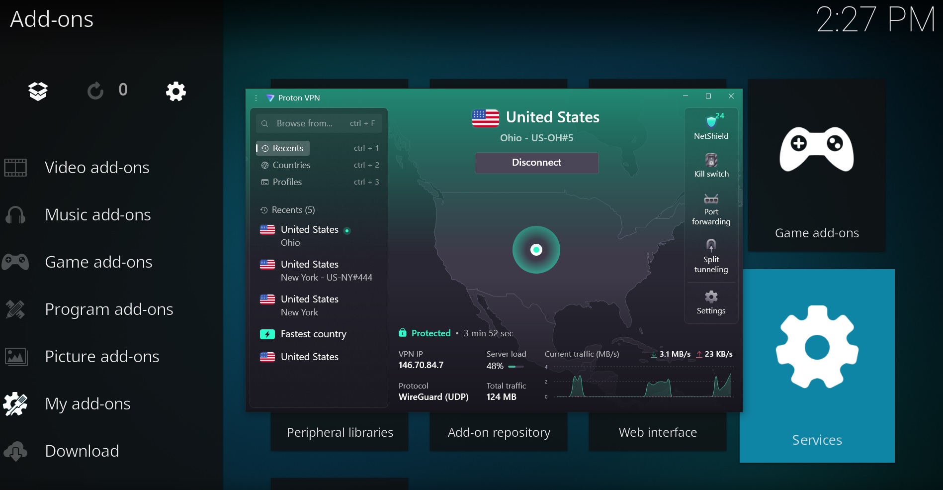Expand the Recents (5) list

pos(292,209)
